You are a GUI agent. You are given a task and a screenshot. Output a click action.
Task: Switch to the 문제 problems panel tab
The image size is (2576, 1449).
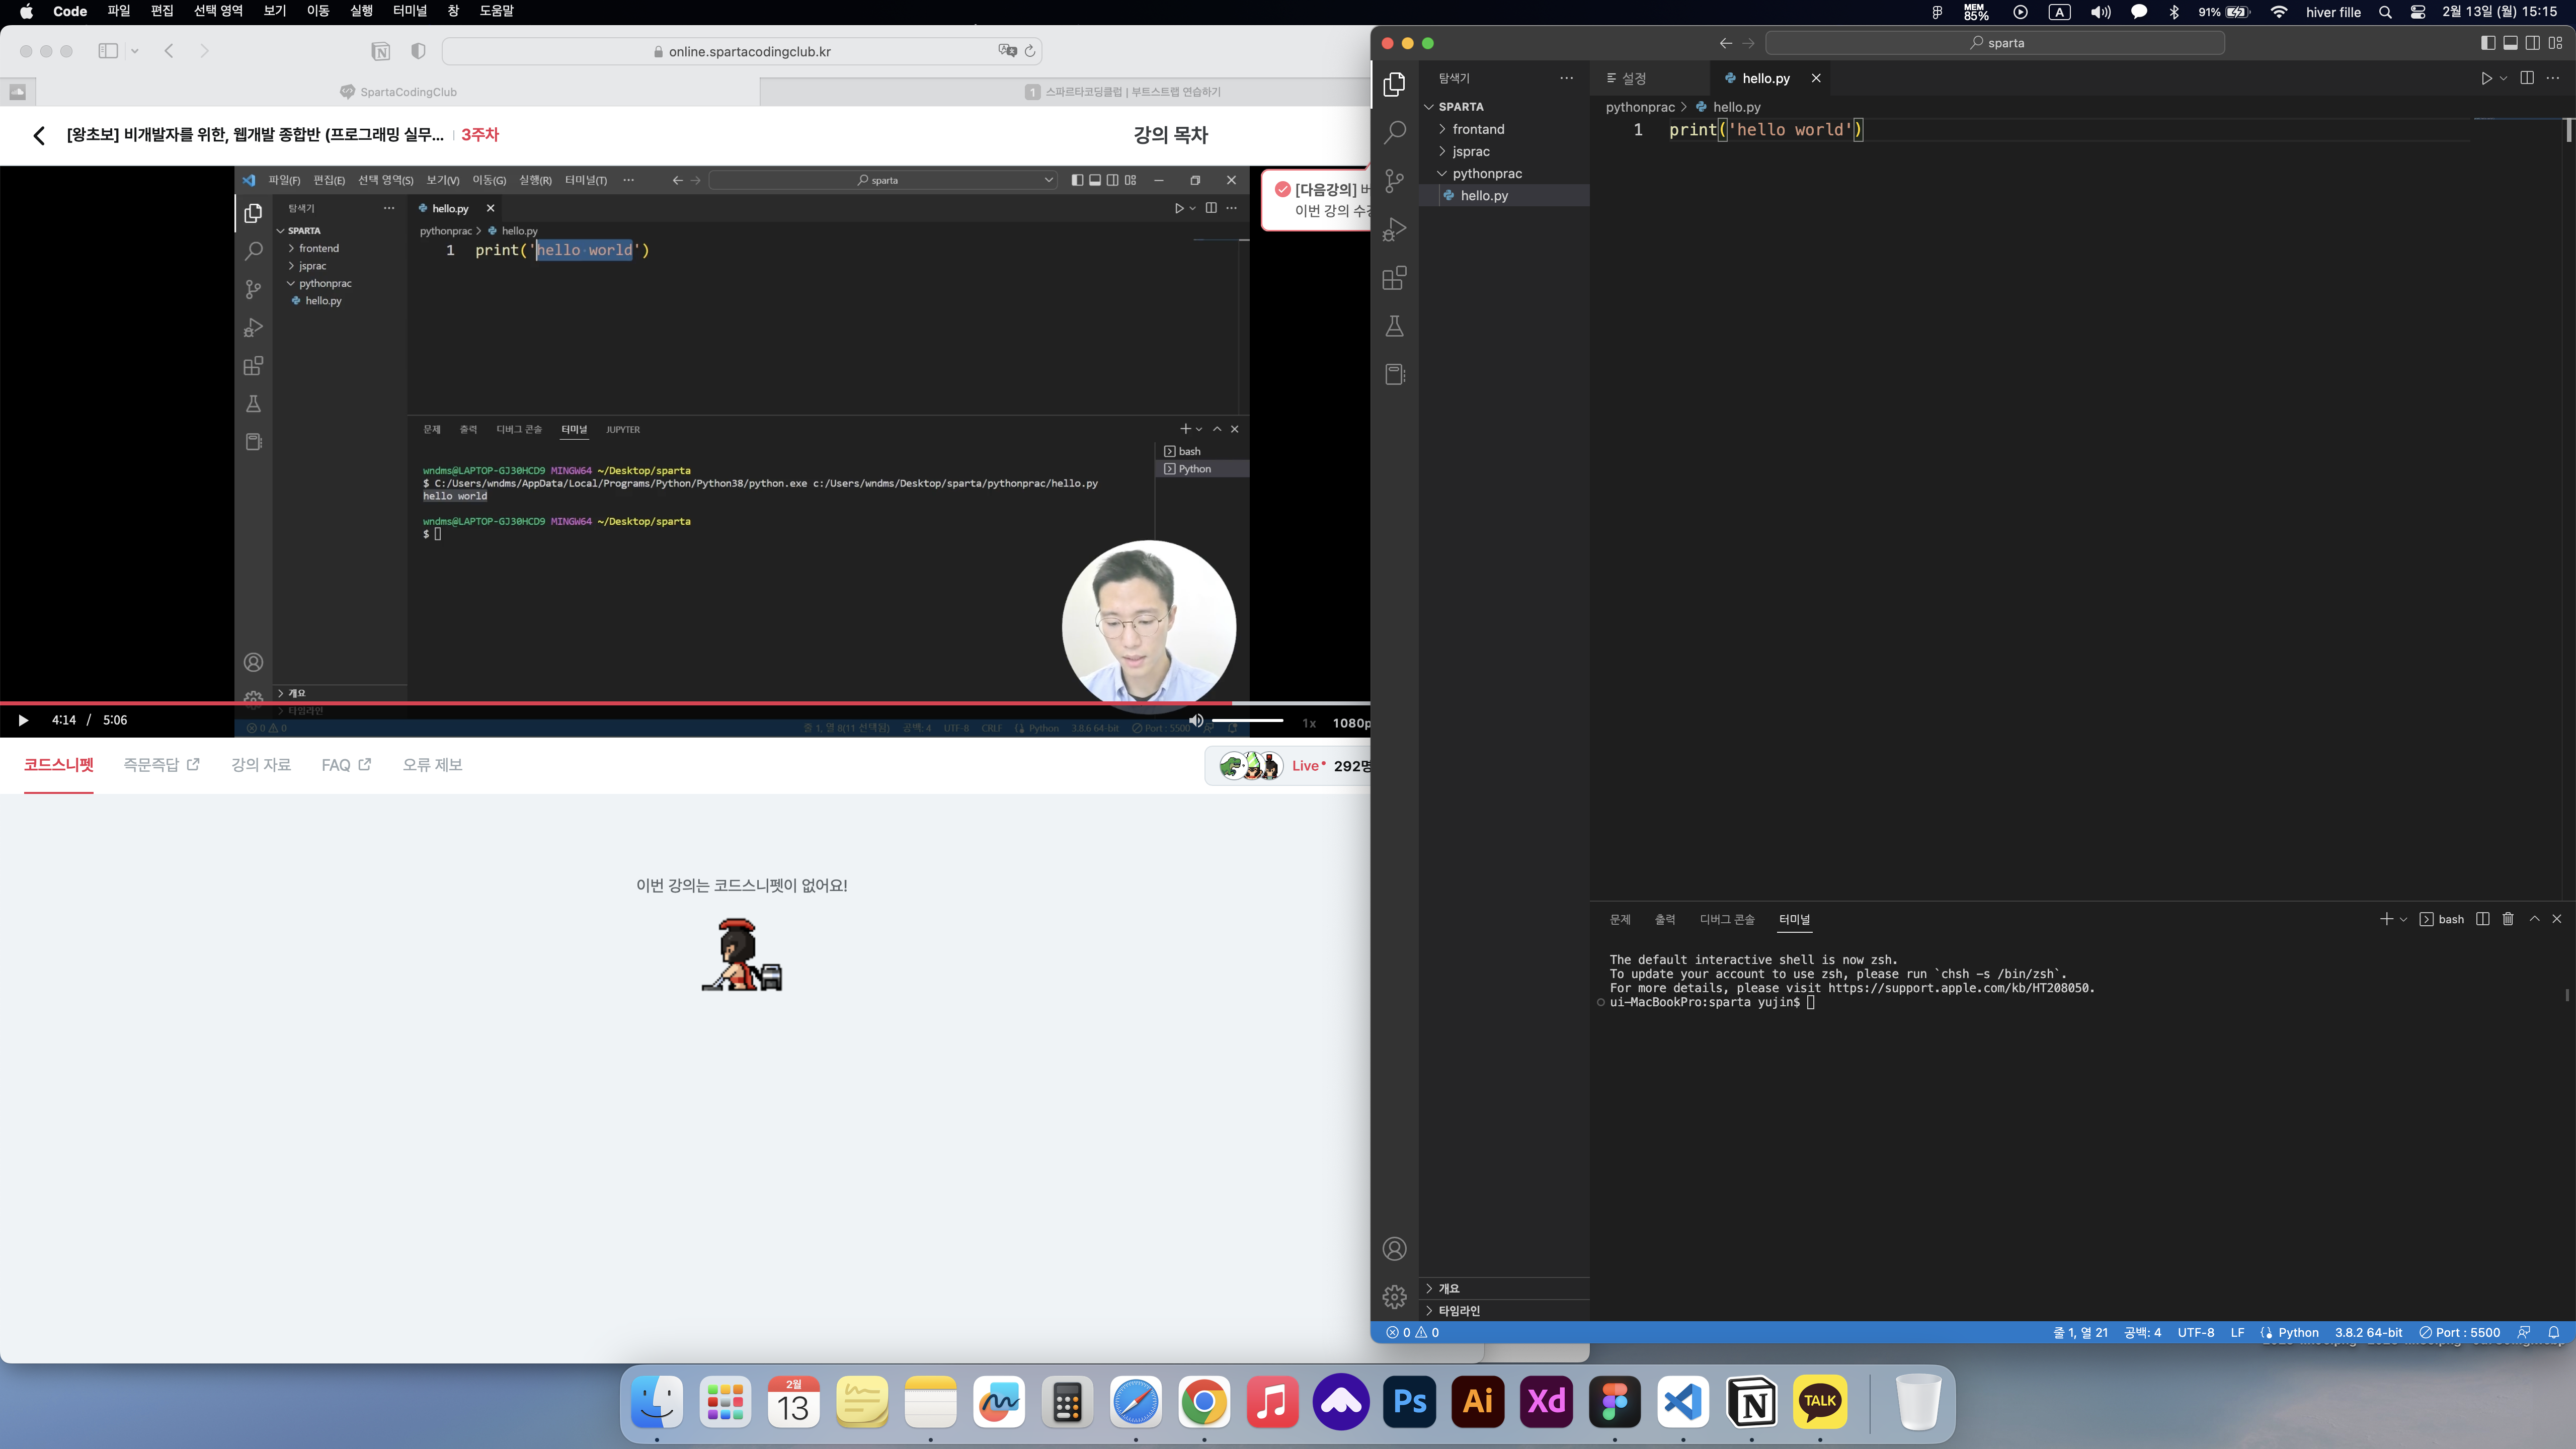[x=1620, y=919]
